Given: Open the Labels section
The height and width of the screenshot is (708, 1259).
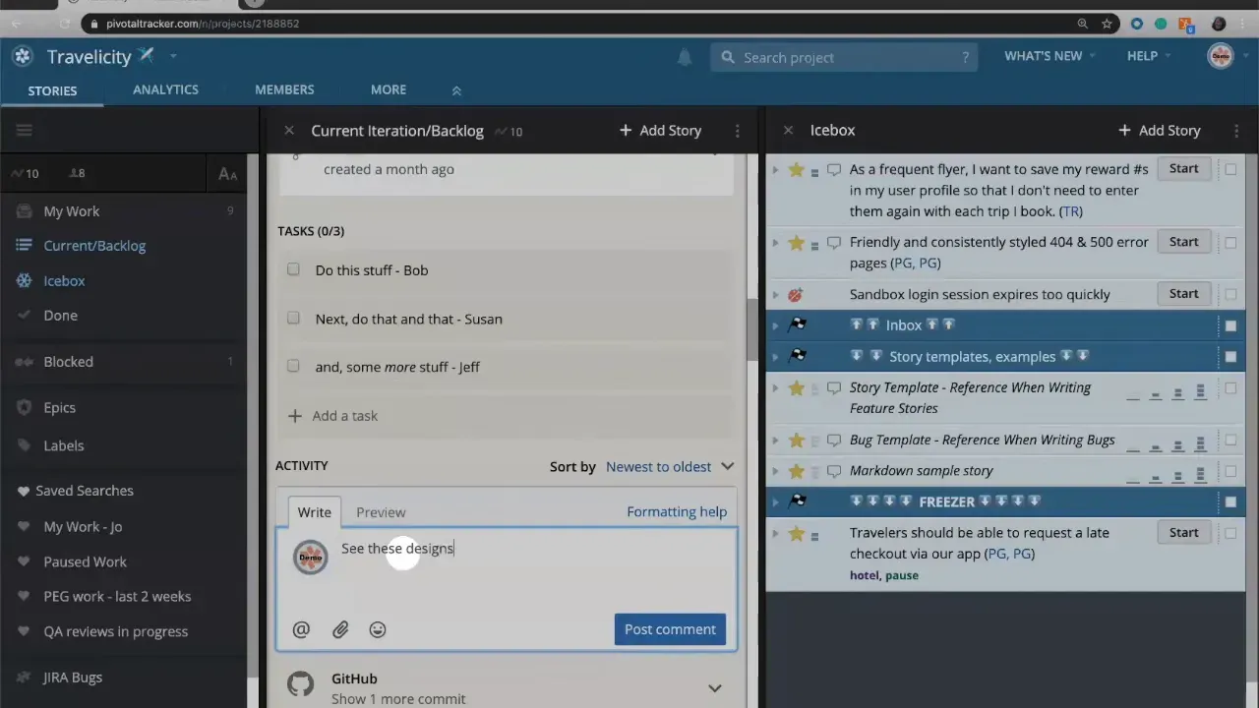Looking at the screenshot, I should pos(63,445).
